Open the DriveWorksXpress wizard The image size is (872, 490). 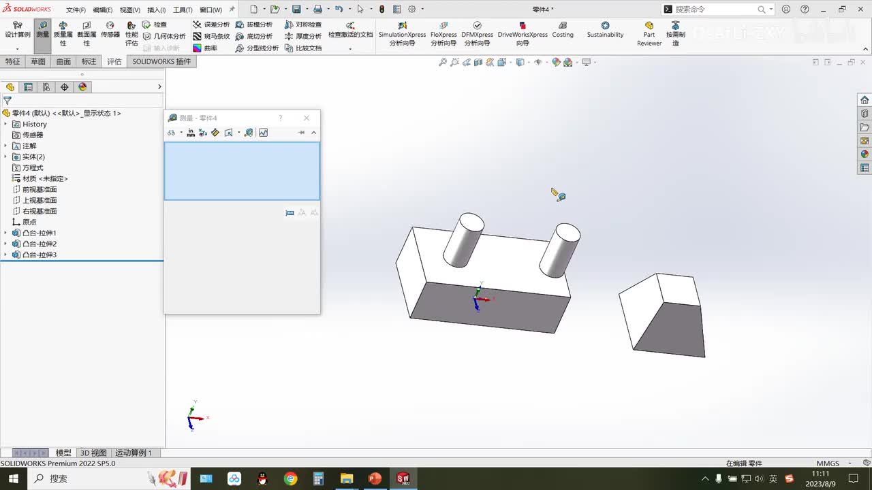point(523,34)
